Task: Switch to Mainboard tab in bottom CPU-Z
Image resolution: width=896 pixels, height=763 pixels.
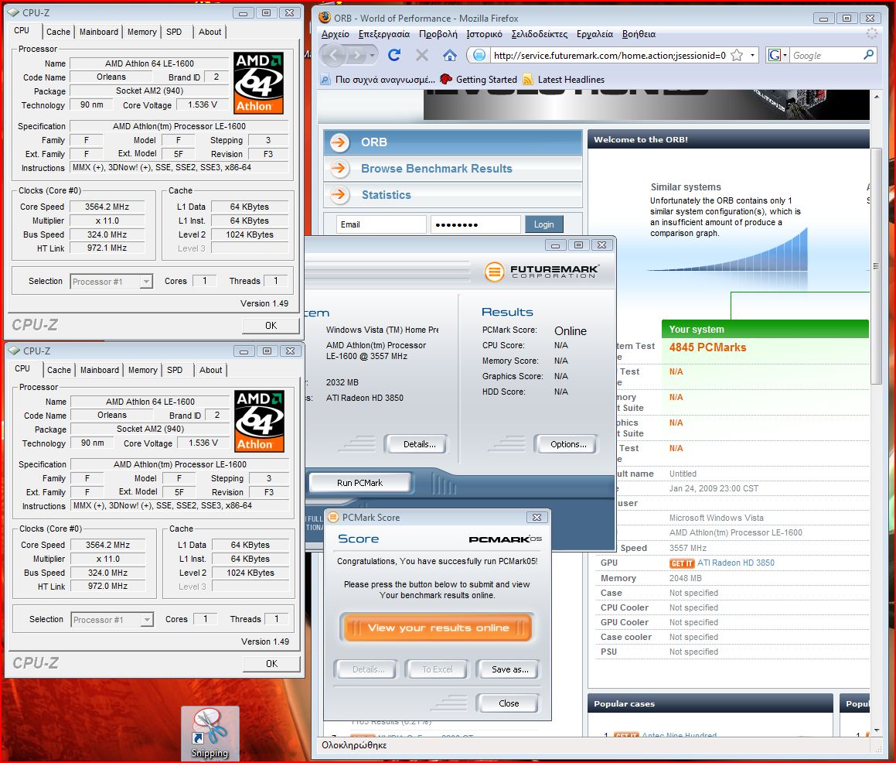Action: 100,370
